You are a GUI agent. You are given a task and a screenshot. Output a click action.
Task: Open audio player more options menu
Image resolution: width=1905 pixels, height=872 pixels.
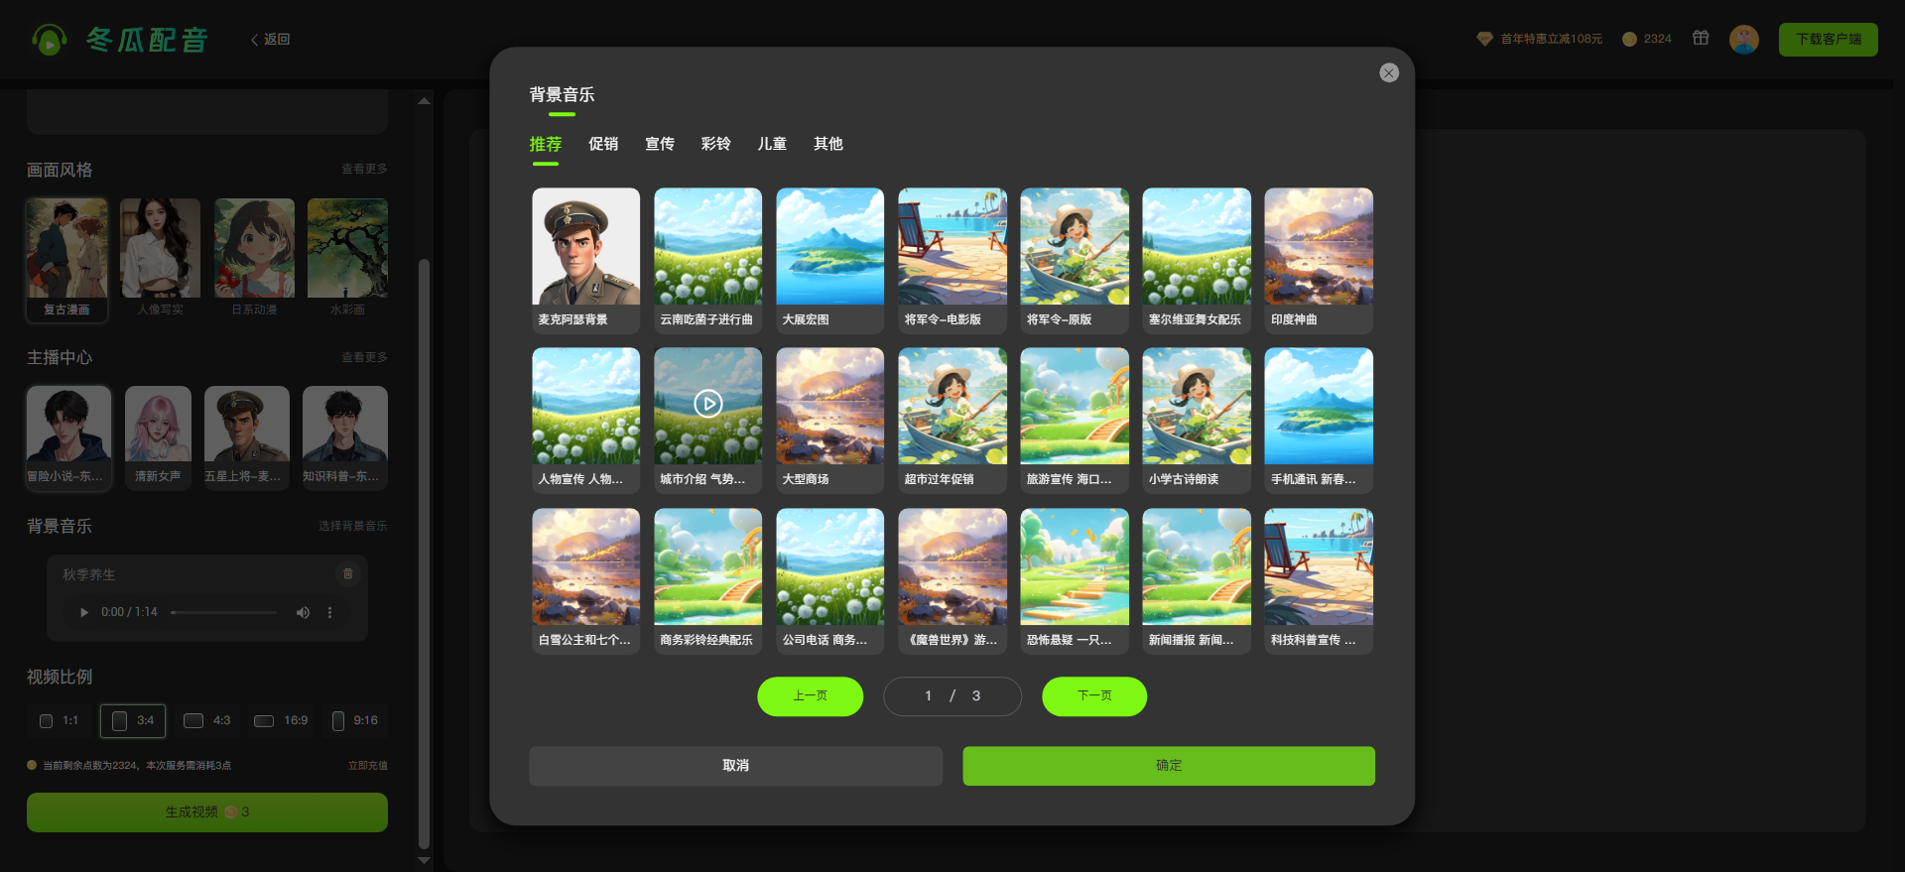(x=330, y=613)
